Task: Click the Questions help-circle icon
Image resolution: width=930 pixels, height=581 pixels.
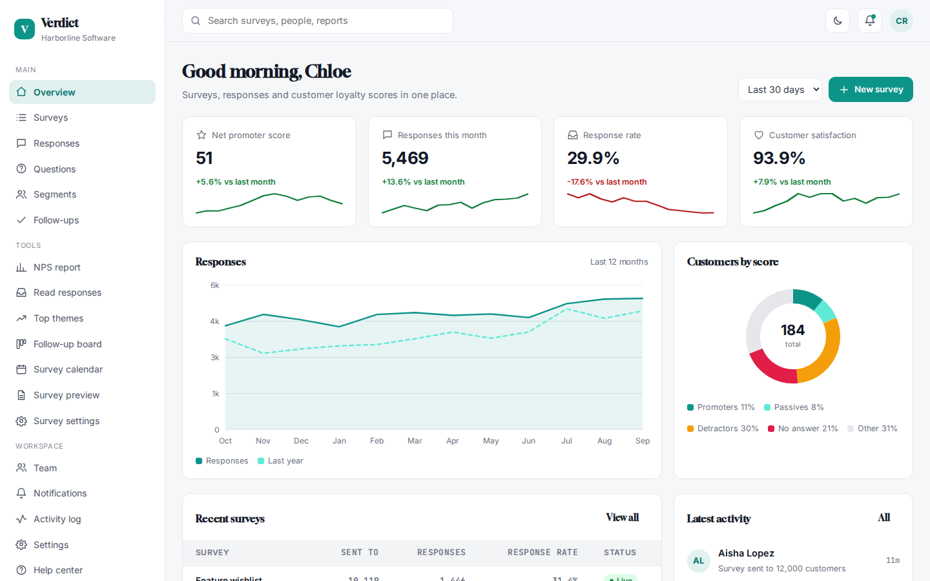Action: (x=21, y=169)
